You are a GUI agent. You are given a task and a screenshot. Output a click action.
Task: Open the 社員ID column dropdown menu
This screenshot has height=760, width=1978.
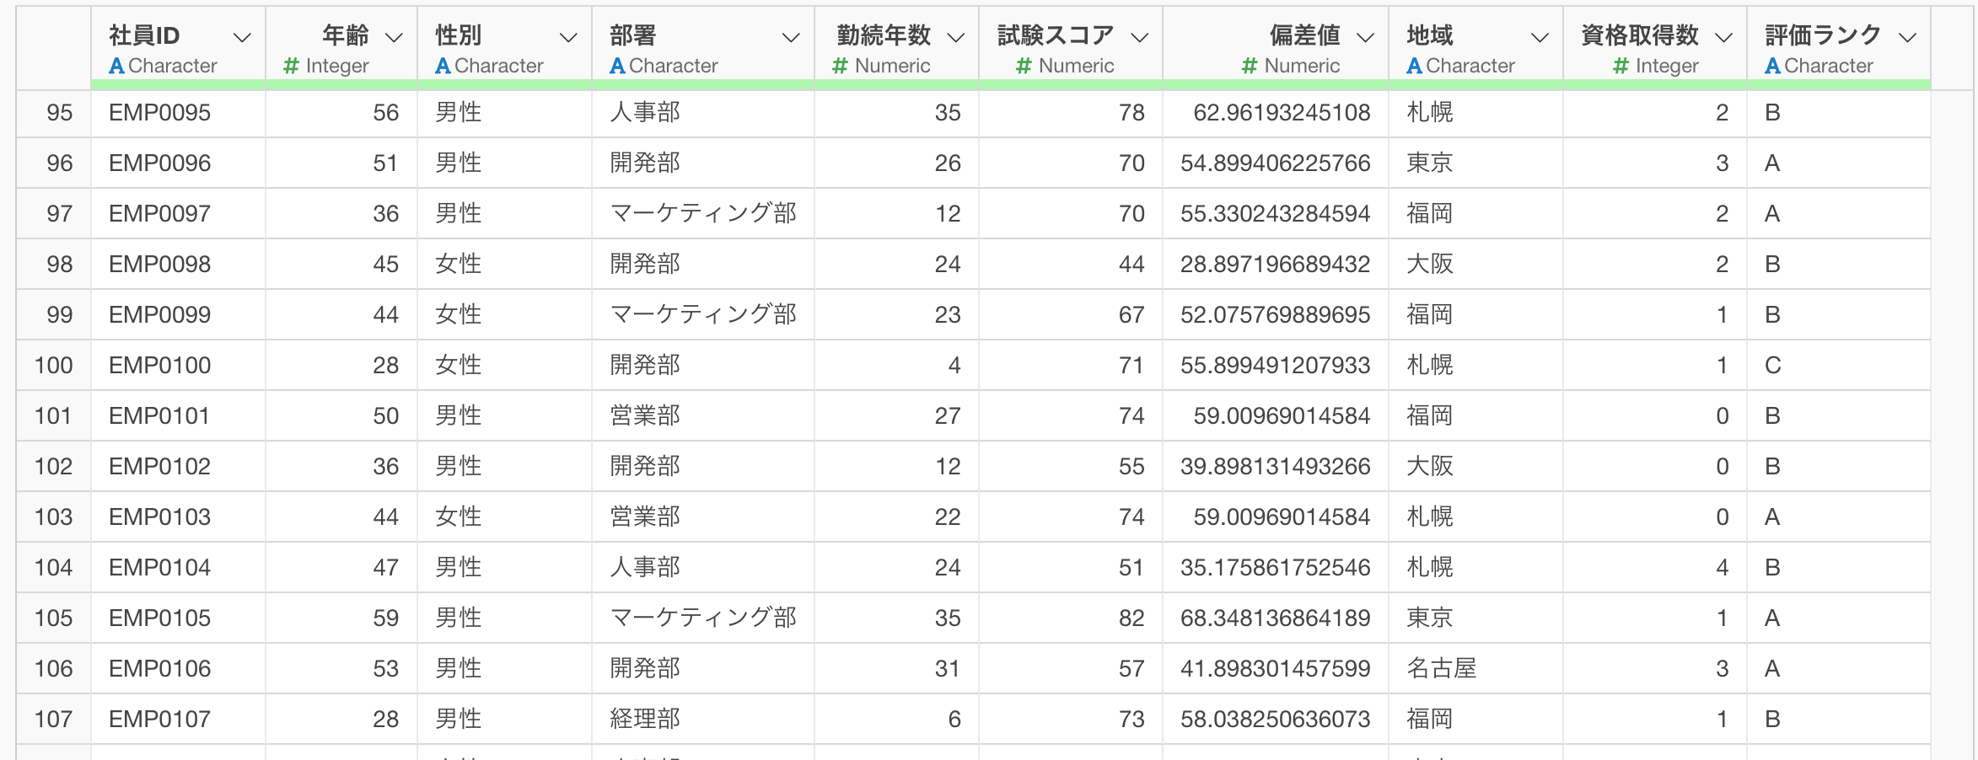(242, 37)
